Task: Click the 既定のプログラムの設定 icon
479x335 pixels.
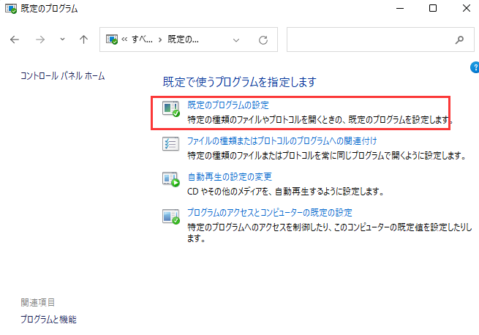Action: coord(171,108)
